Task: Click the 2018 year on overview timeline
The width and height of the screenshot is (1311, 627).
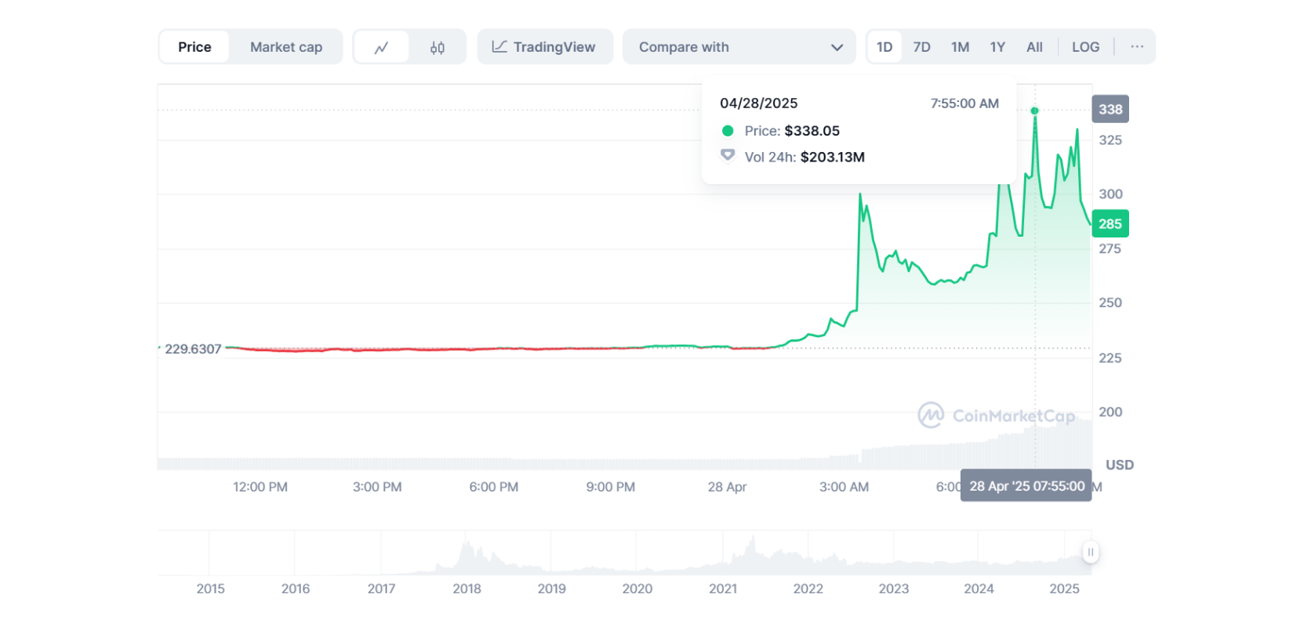Action: [x=467, y=589]
